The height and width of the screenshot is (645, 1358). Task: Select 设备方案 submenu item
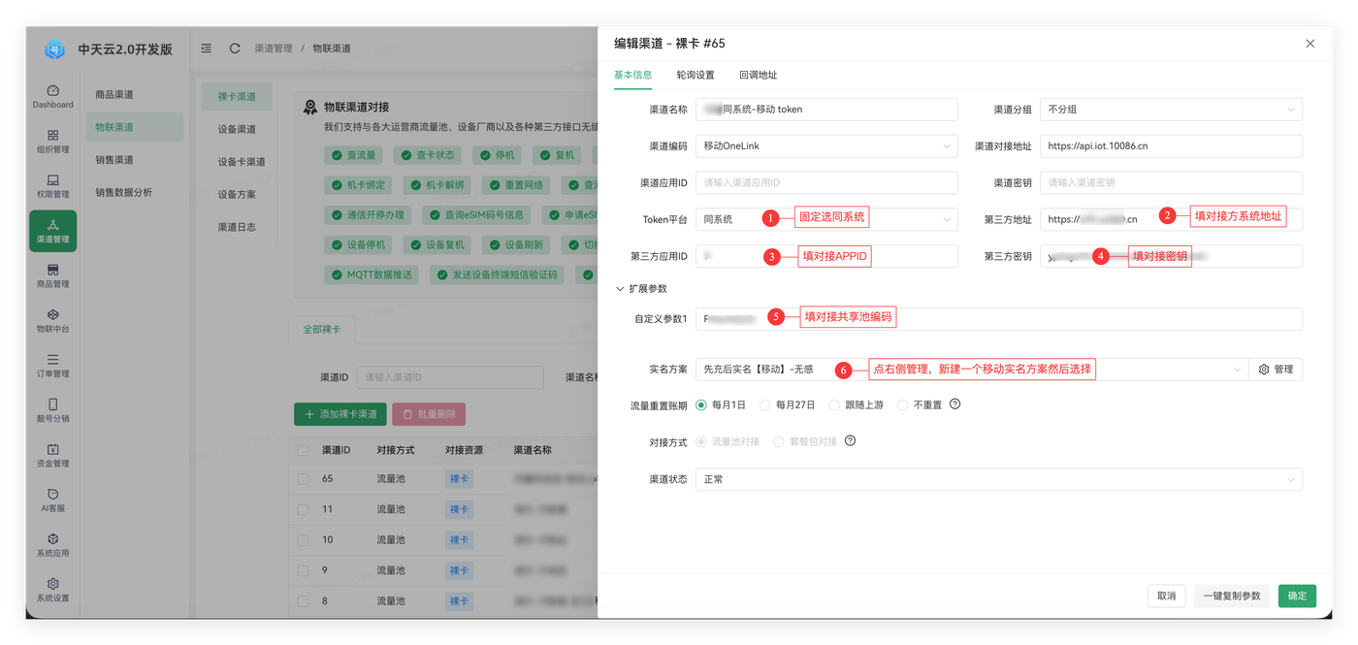[238, 194]
